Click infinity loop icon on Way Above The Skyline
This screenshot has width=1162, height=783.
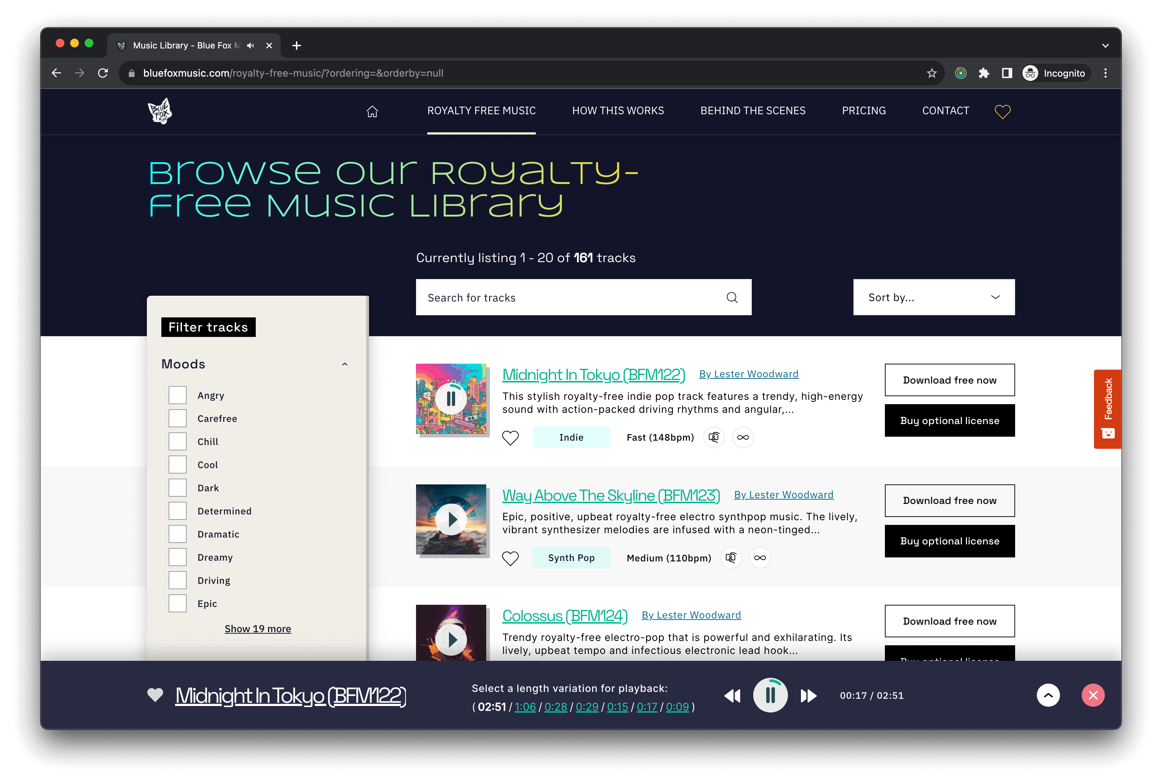coord(760,558)
